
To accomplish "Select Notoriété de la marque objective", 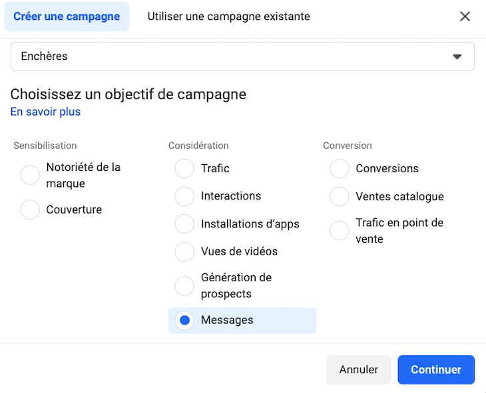I will click(x=30, y=176).
